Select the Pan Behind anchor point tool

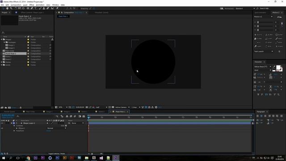pyautogui.click(x=23, y=8)
